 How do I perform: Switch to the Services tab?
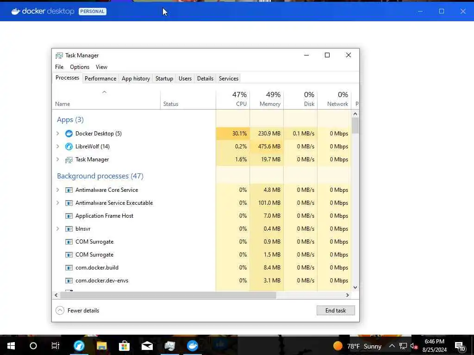(x=229, y=79)
